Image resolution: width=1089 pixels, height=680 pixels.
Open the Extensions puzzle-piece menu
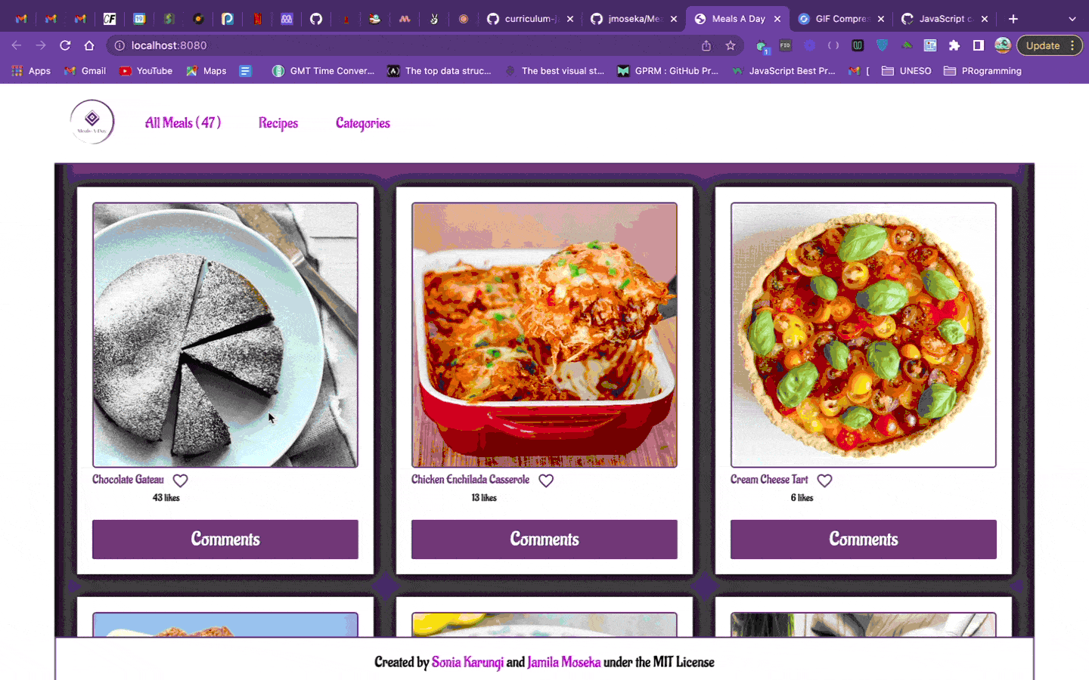coord(954,45)
